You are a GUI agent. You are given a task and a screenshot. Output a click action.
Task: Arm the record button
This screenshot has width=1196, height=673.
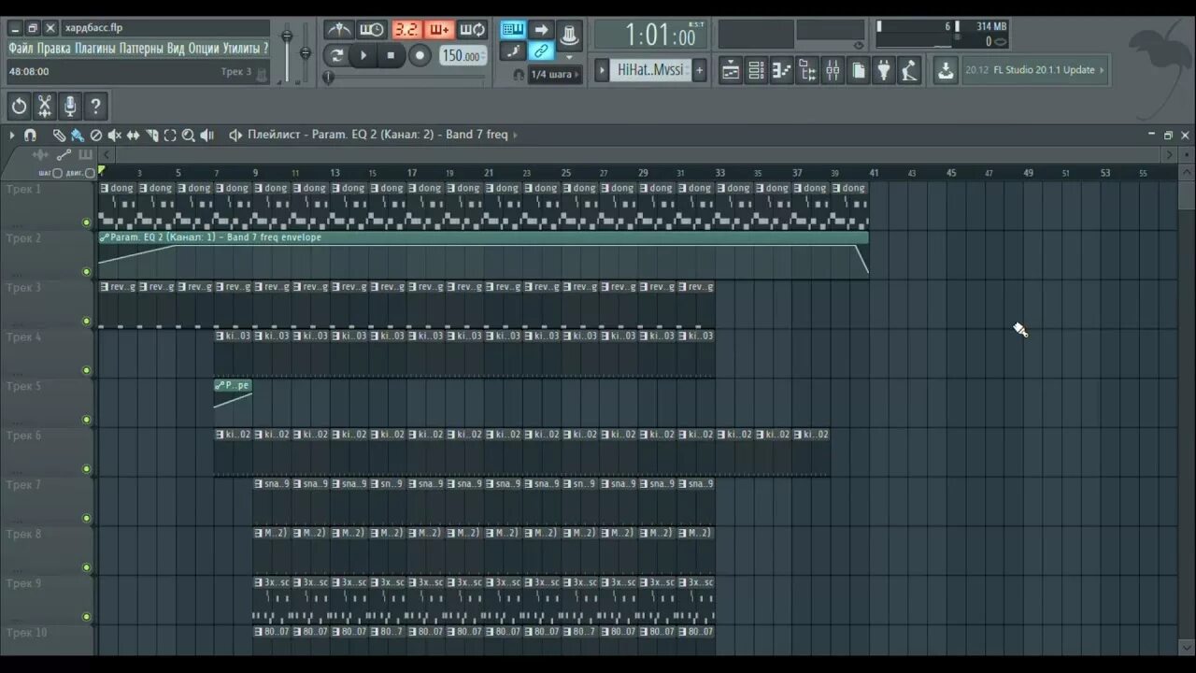coord(420,55)
